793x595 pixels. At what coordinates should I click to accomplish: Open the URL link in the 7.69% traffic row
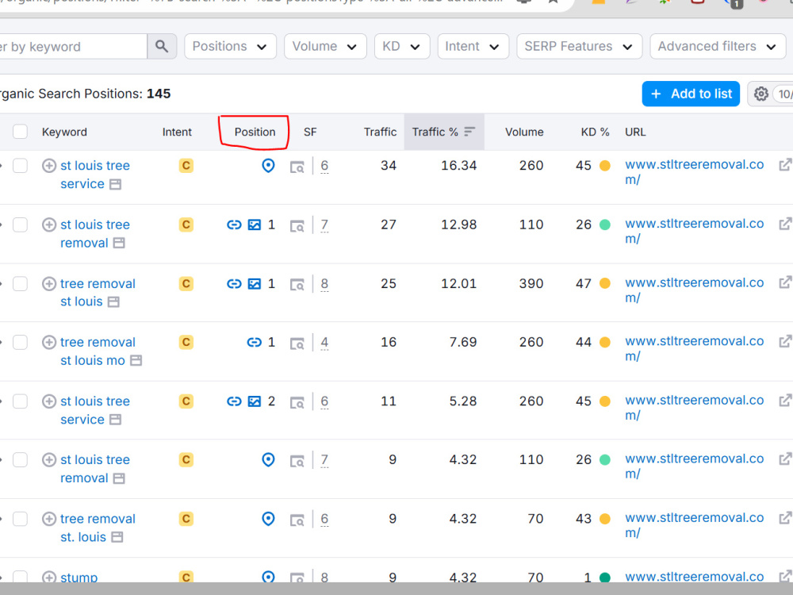coord(695,348)
